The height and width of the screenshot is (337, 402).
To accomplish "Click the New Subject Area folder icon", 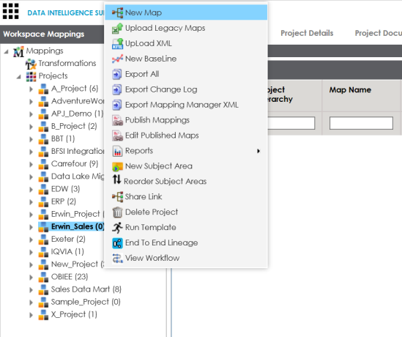I will (117, 166).
